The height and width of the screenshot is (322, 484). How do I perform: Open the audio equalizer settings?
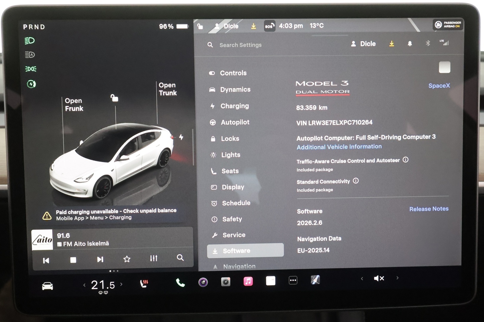[154, 258]
